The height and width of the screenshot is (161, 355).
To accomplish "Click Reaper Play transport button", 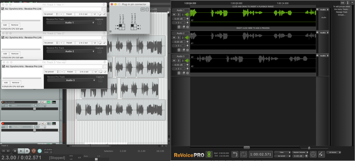I will [21, 151].
